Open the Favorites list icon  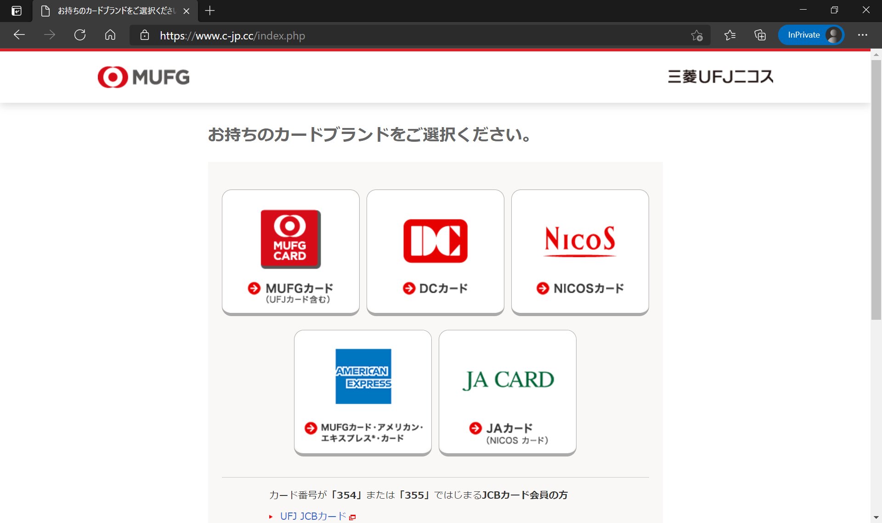(730, 35)
